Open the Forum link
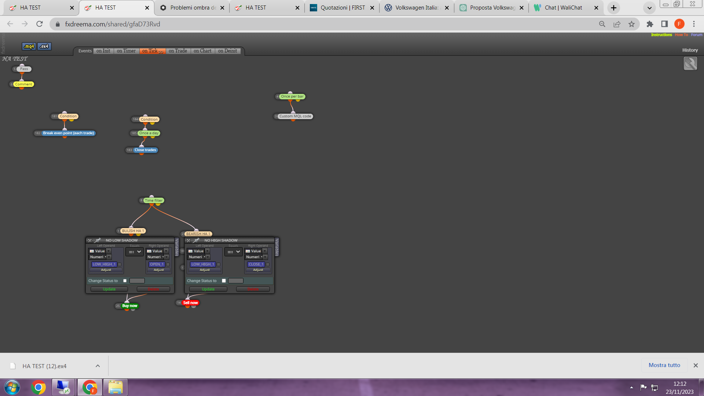 [x=697, y=35]
